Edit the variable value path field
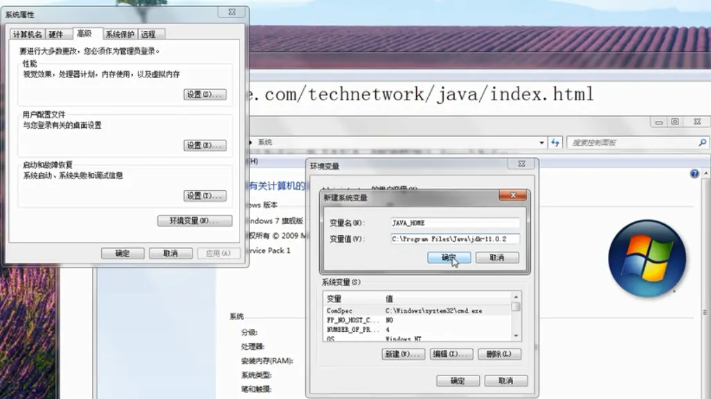711x399 pixels. pyautogui.click(x=456, y=239)
